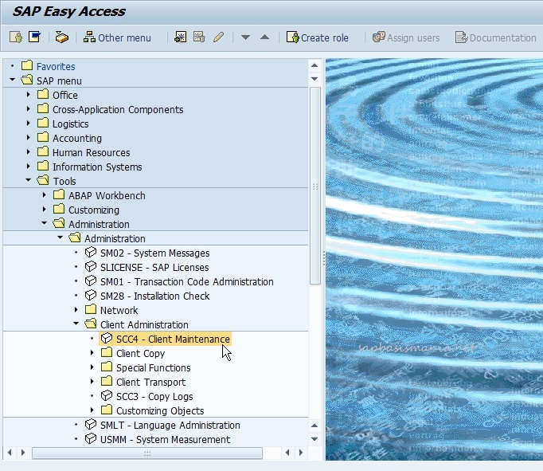Screen dimensions: 543x471
Task: Collapse the Client Administration folder
Action: pos(76,324)
